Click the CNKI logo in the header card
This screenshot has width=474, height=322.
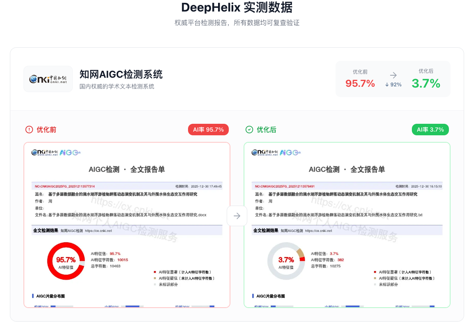(x=48, y=79)
